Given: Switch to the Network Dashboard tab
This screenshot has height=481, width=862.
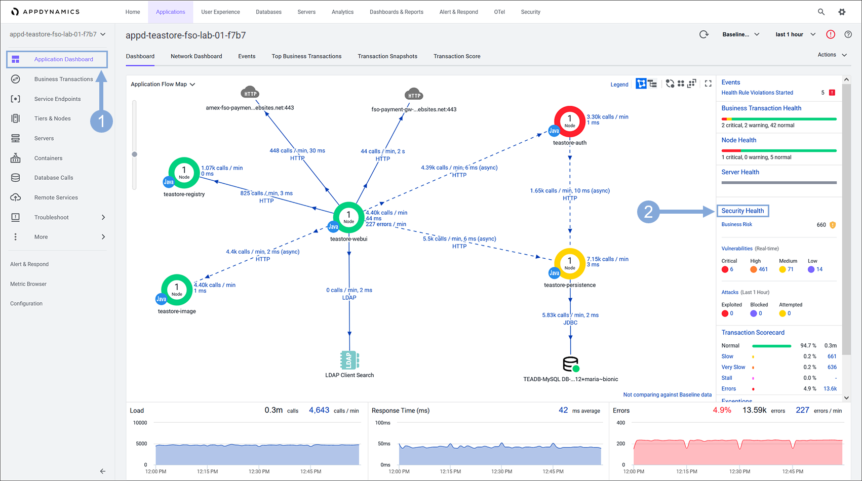Looking at the screenshot, I should 196,56.
